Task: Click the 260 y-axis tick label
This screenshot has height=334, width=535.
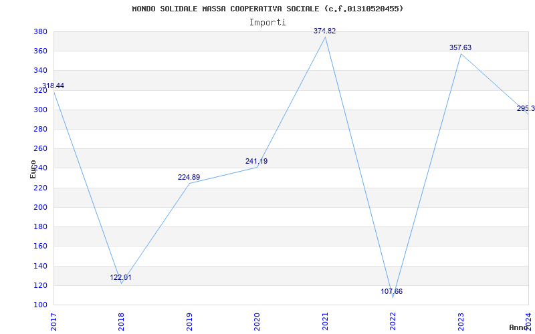Action: (x=40, y=148)
